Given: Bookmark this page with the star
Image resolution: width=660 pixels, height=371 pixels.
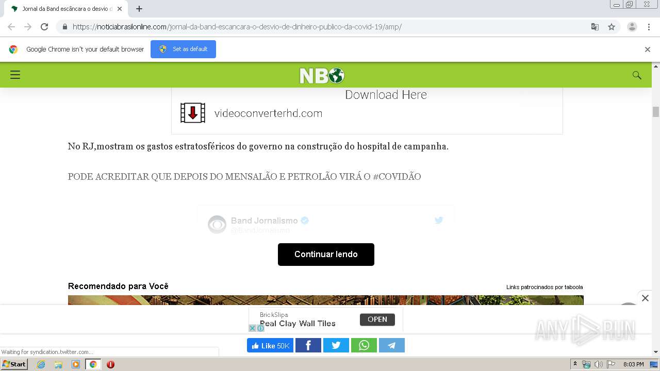Looking at the screenshot, I should coord(612,27).
